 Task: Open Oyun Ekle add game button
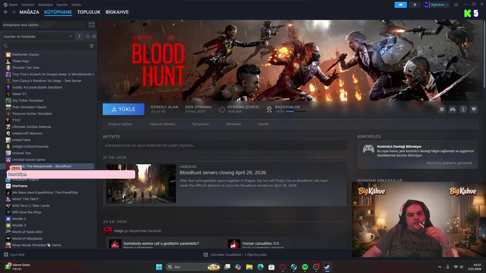tap(14, 255)
